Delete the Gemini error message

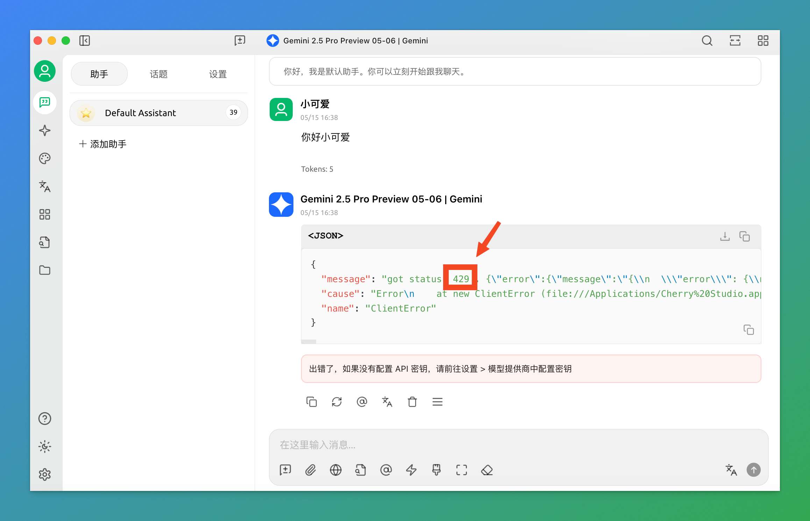coord(412,402)
